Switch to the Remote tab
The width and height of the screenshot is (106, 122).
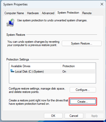(87, 13)
